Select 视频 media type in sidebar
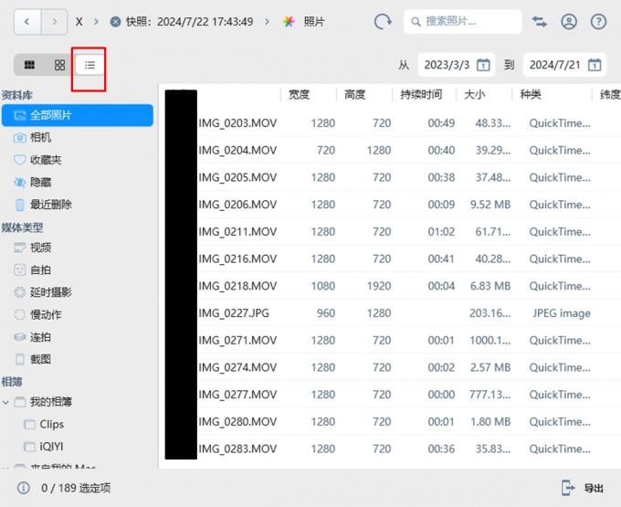The height and width of the screenshot is (507, 621). (40, 248)
